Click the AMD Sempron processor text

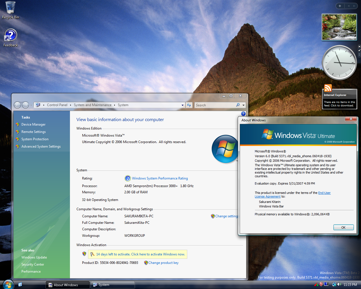pyautogui.click(x=159, y=186)
